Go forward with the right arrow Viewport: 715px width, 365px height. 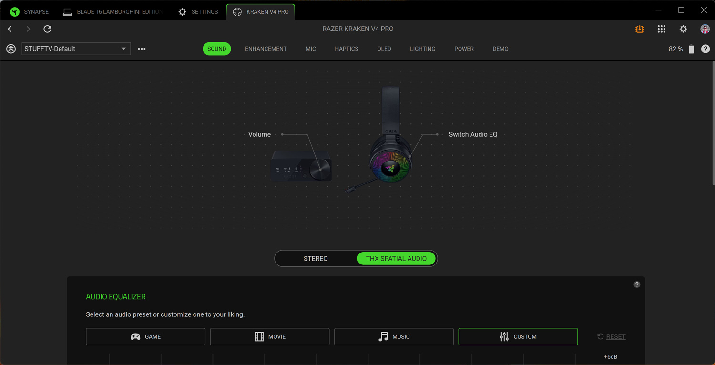(x=28, y=29)
